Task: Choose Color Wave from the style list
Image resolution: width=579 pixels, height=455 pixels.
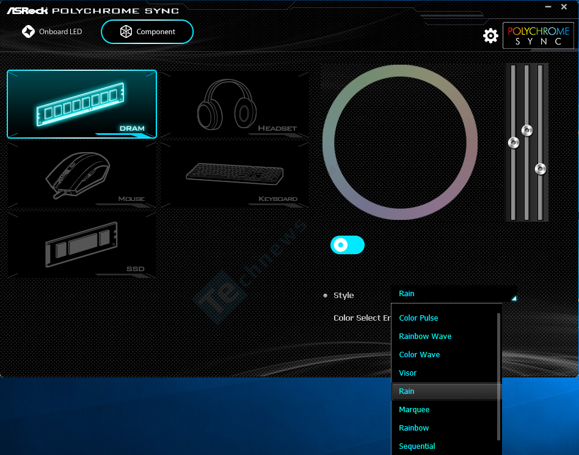Action: point(445,355)
